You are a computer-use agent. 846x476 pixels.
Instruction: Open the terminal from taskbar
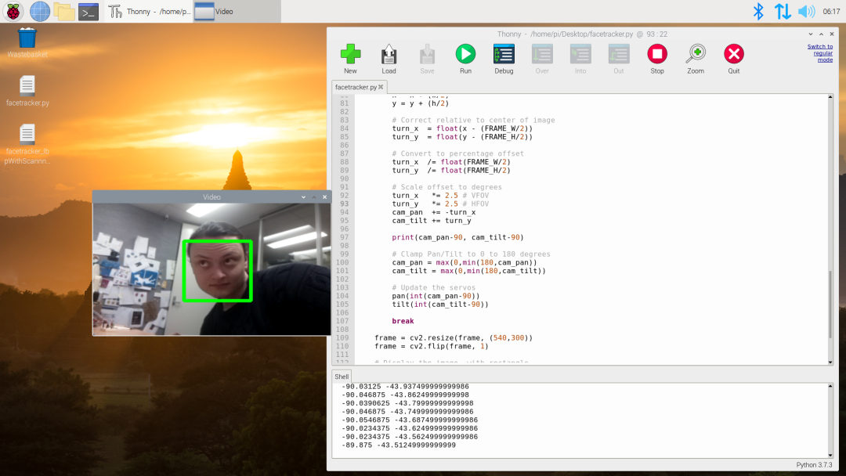click(x=89, y=11)
